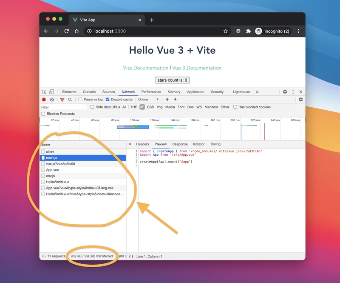Open network search with magnifier icon
340x283 pixels.
click(70, 100)
